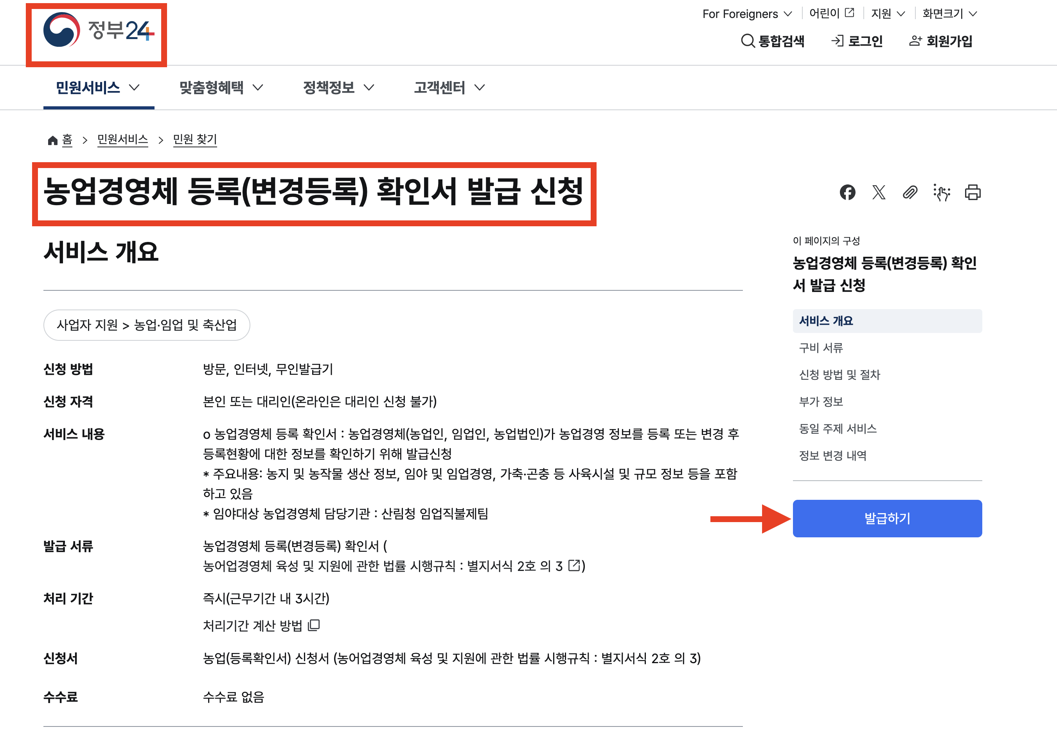
Task: Click the 로그인 link
Action: 857,41
